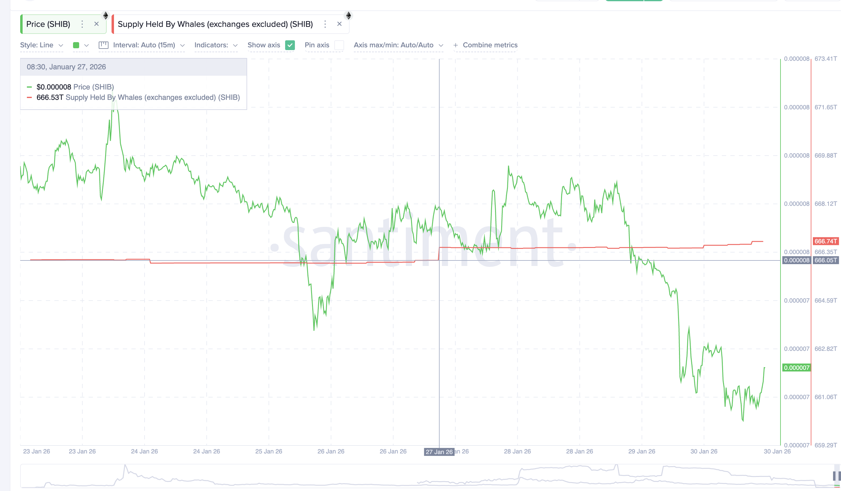Select the Price (SHIB) metric tab
The width and height of the screenshot is (841, 491).
(x=48, y=24)
